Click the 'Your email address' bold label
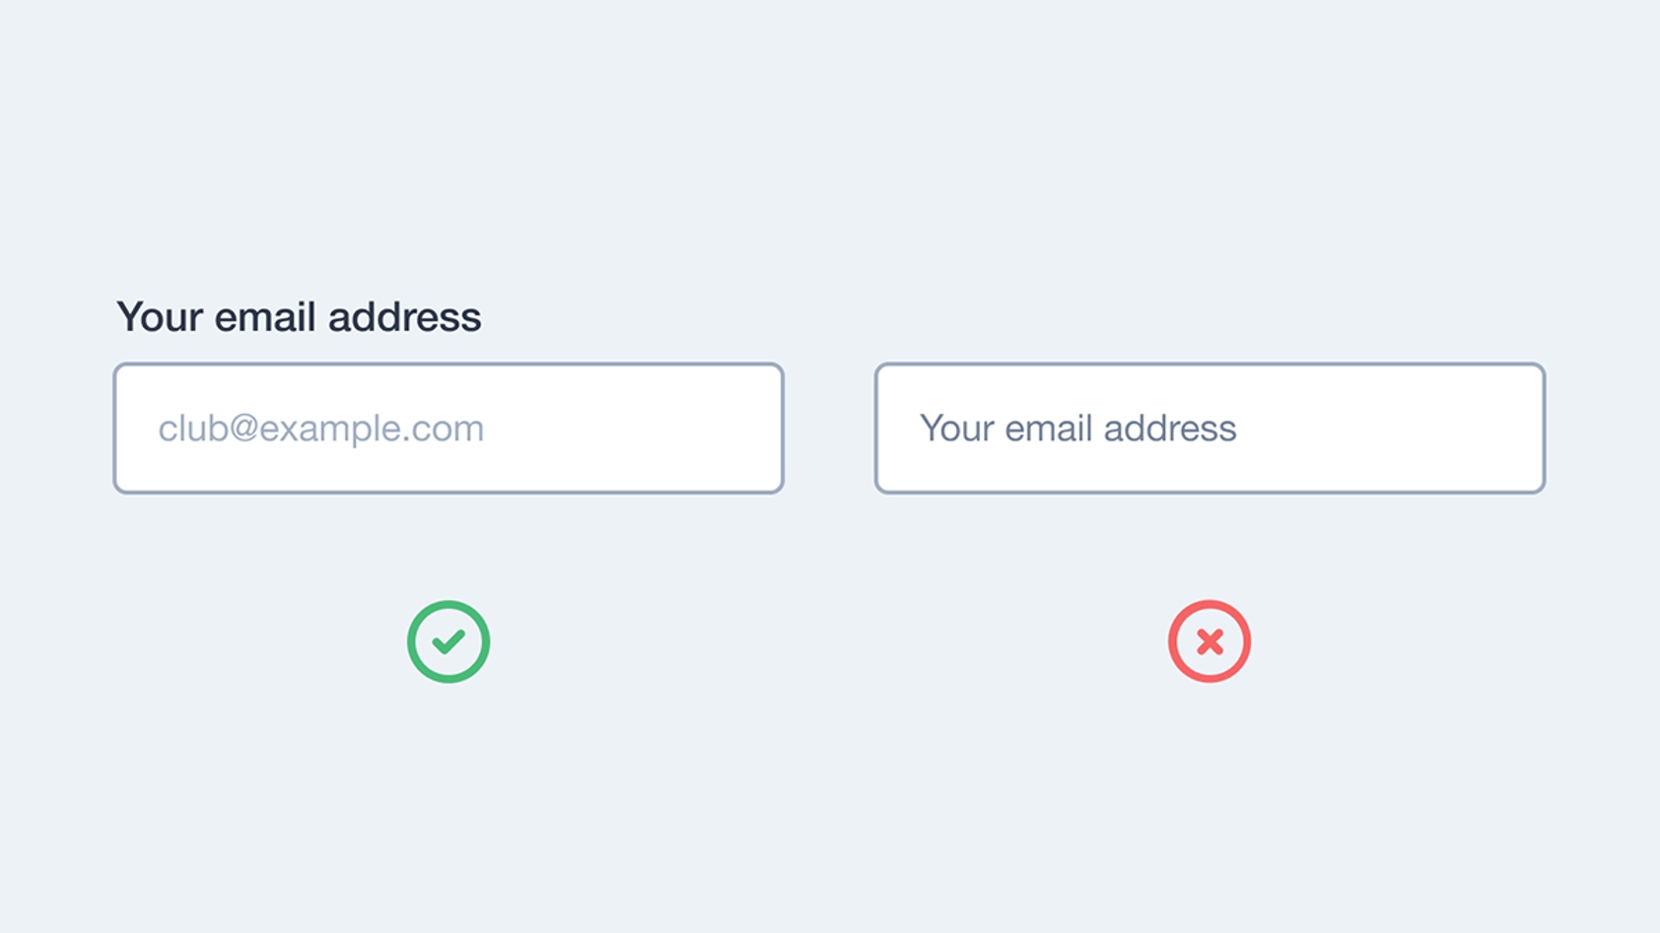Image resolution: width=1660 pixels, height=933 pixels. click(299, 317)
